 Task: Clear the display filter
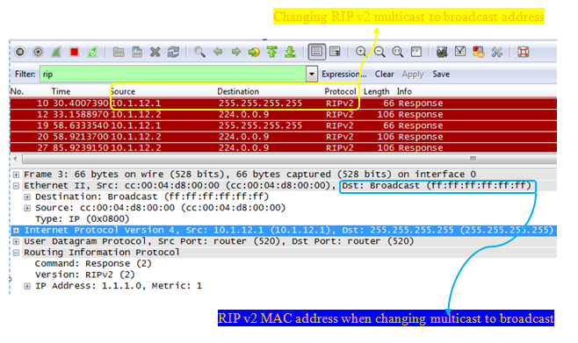pyautogui.click(x=384, y=74)
